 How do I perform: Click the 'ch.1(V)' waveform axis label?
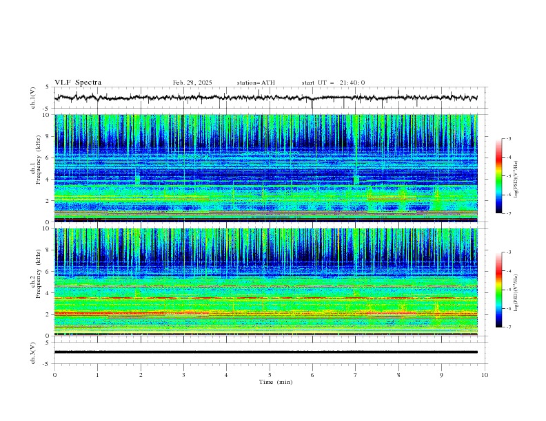click(33, 98)
